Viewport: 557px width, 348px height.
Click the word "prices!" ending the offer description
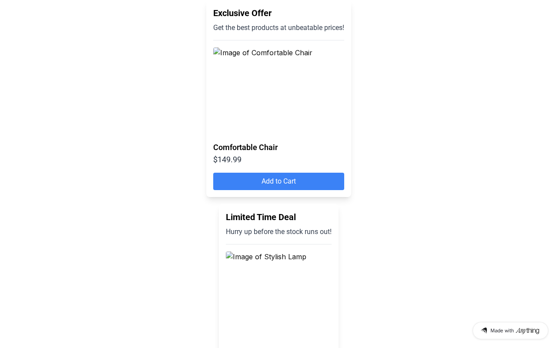(333, 28)
